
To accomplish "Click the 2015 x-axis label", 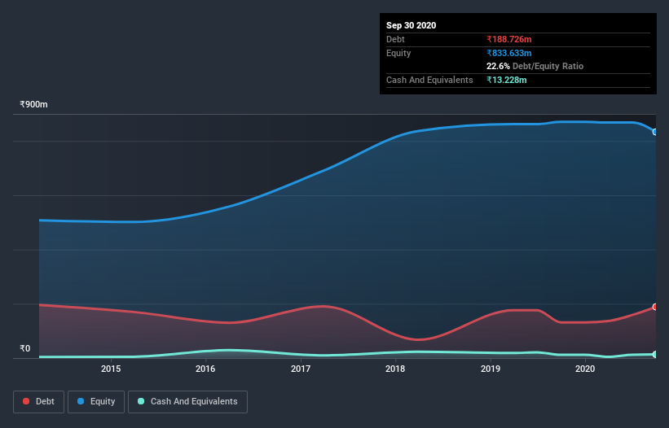I will (111, 369).
